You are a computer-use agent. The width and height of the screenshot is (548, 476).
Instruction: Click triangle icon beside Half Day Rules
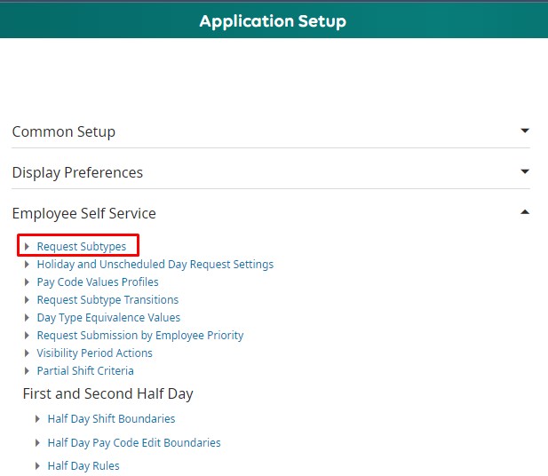click(x=37, y=466)
